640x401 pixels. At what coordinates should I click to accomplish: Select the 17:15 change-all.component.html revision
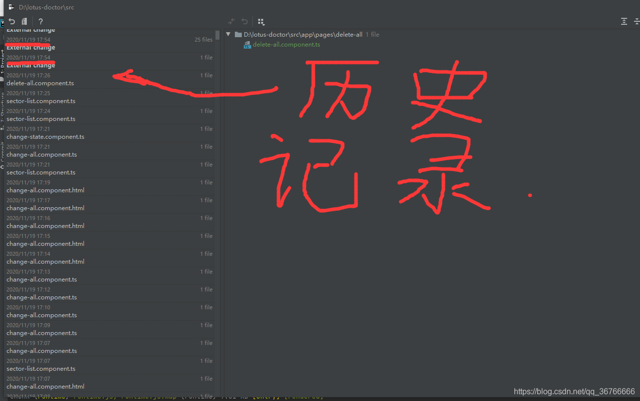coord(109,240)
